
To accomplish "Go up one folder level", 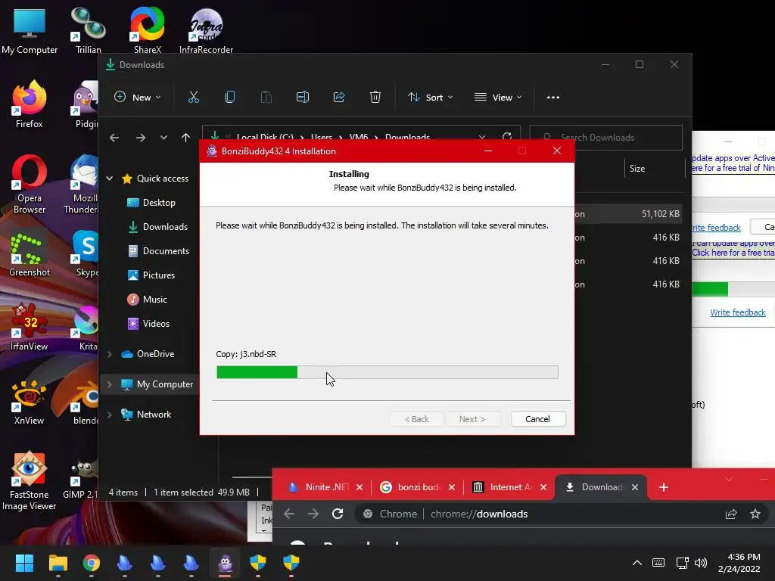I will [x=186, y=138].
